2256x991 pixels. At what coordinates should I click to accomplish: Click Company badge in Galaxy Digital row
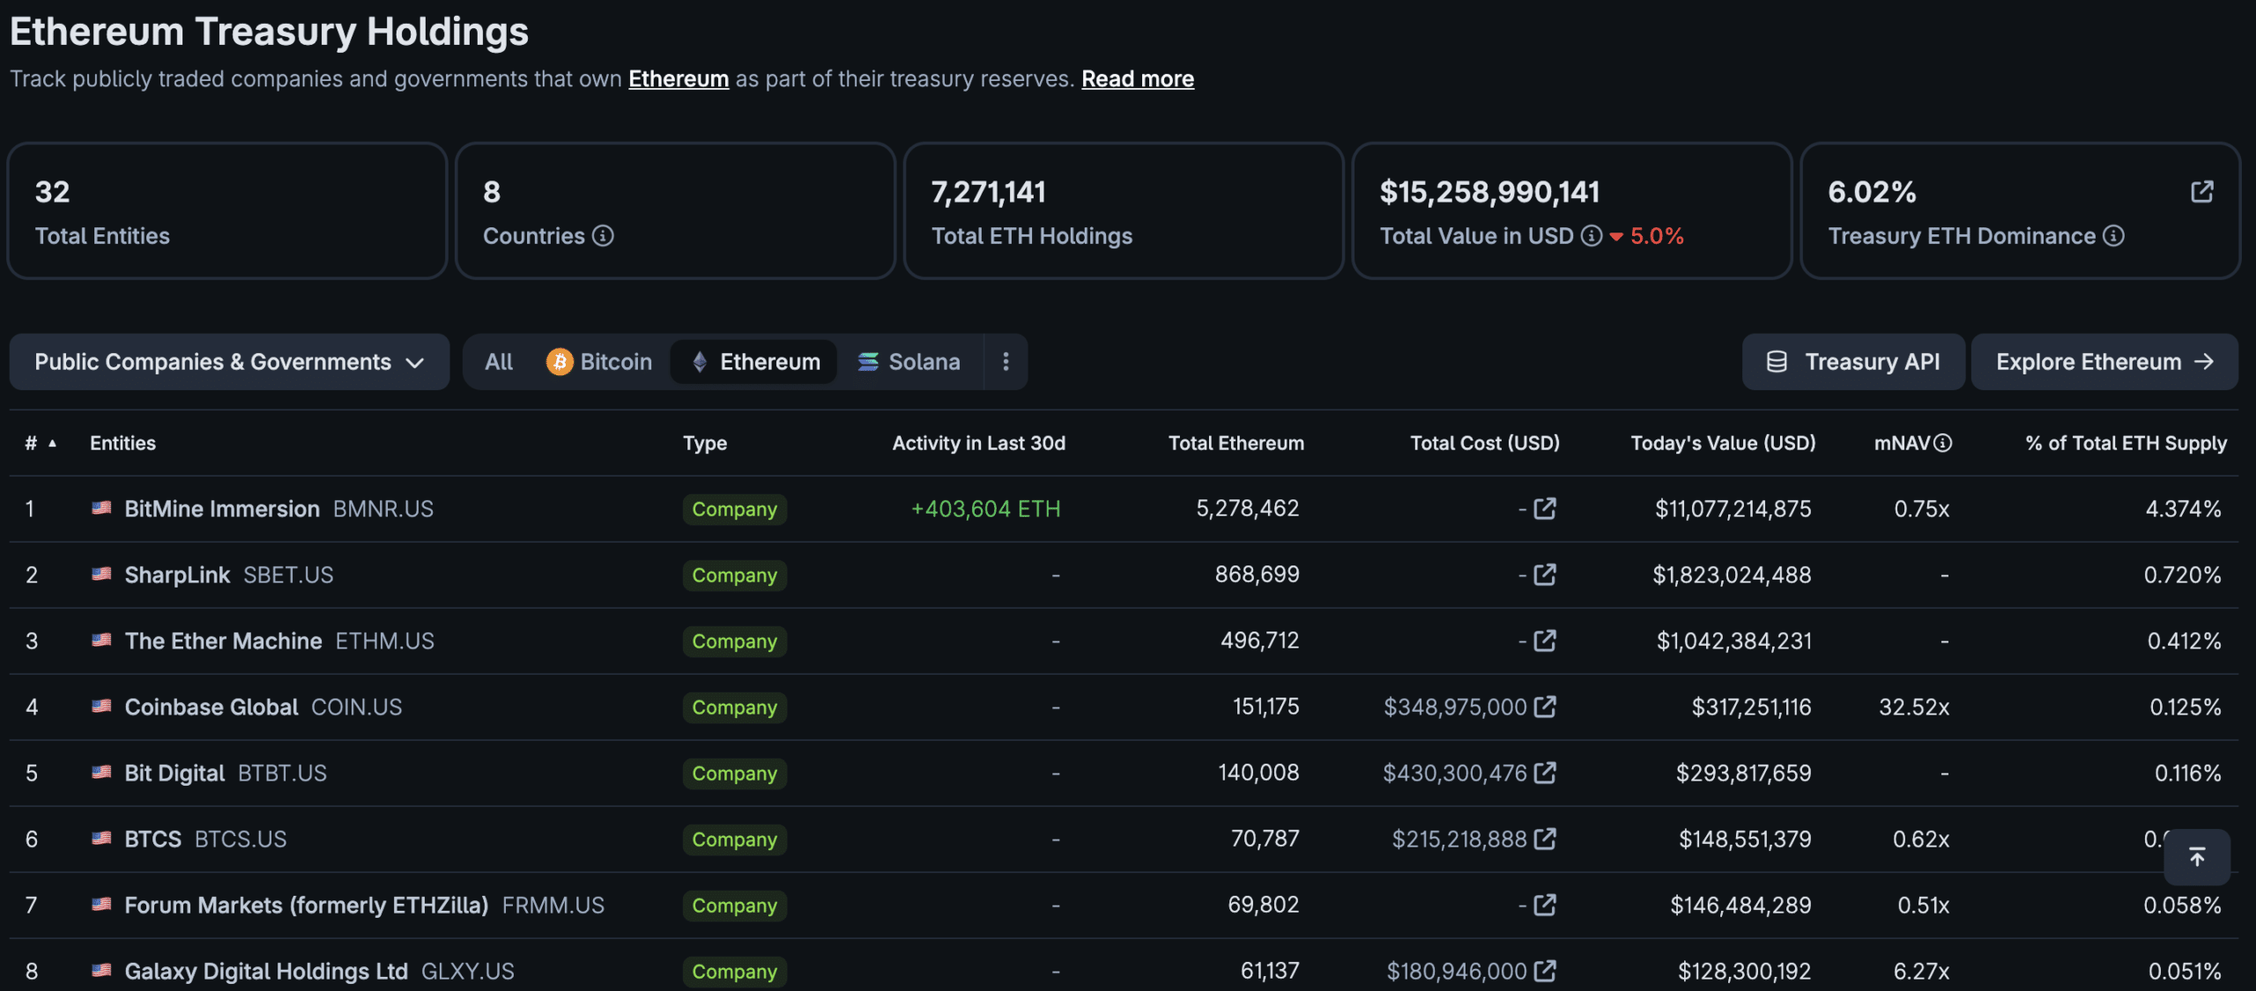[734, 971]
